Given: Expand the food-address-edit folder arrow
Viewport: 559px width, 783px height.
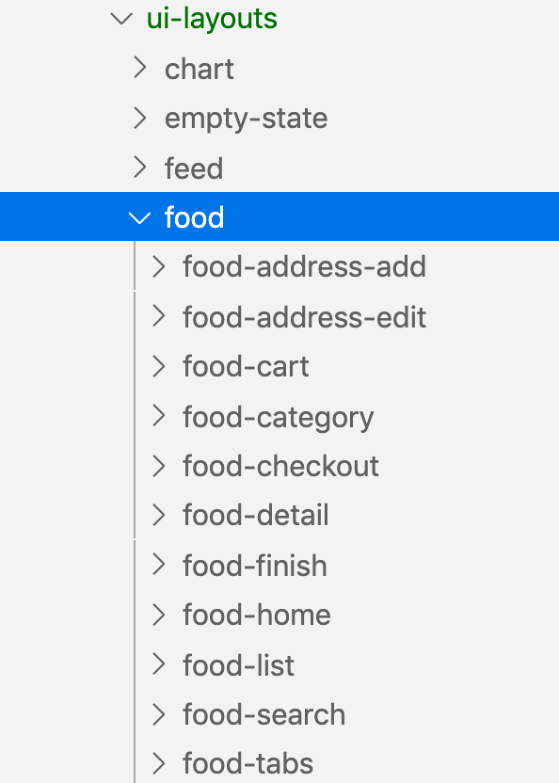Looking at the screenshot, I should tap(158, 316).
